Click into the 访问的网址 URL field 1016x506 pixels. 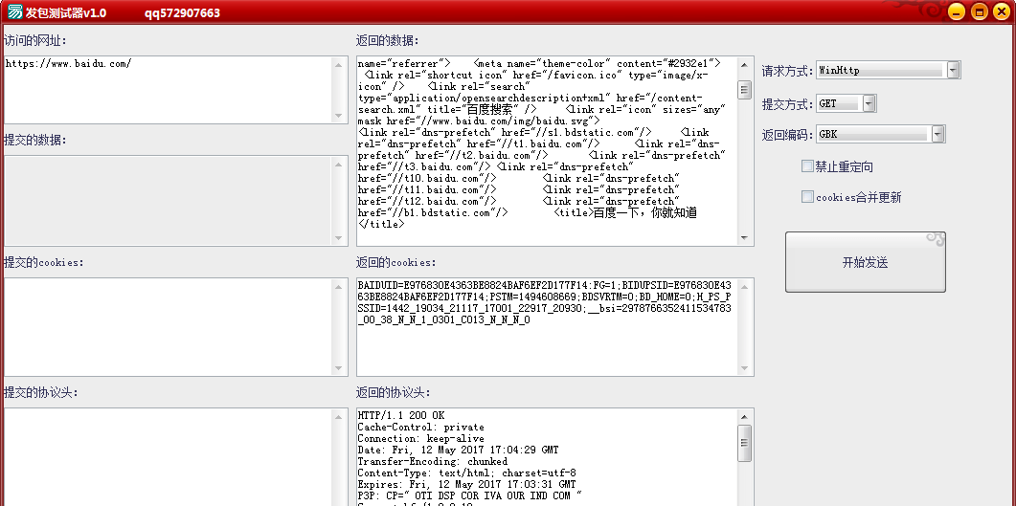[168, 90]
